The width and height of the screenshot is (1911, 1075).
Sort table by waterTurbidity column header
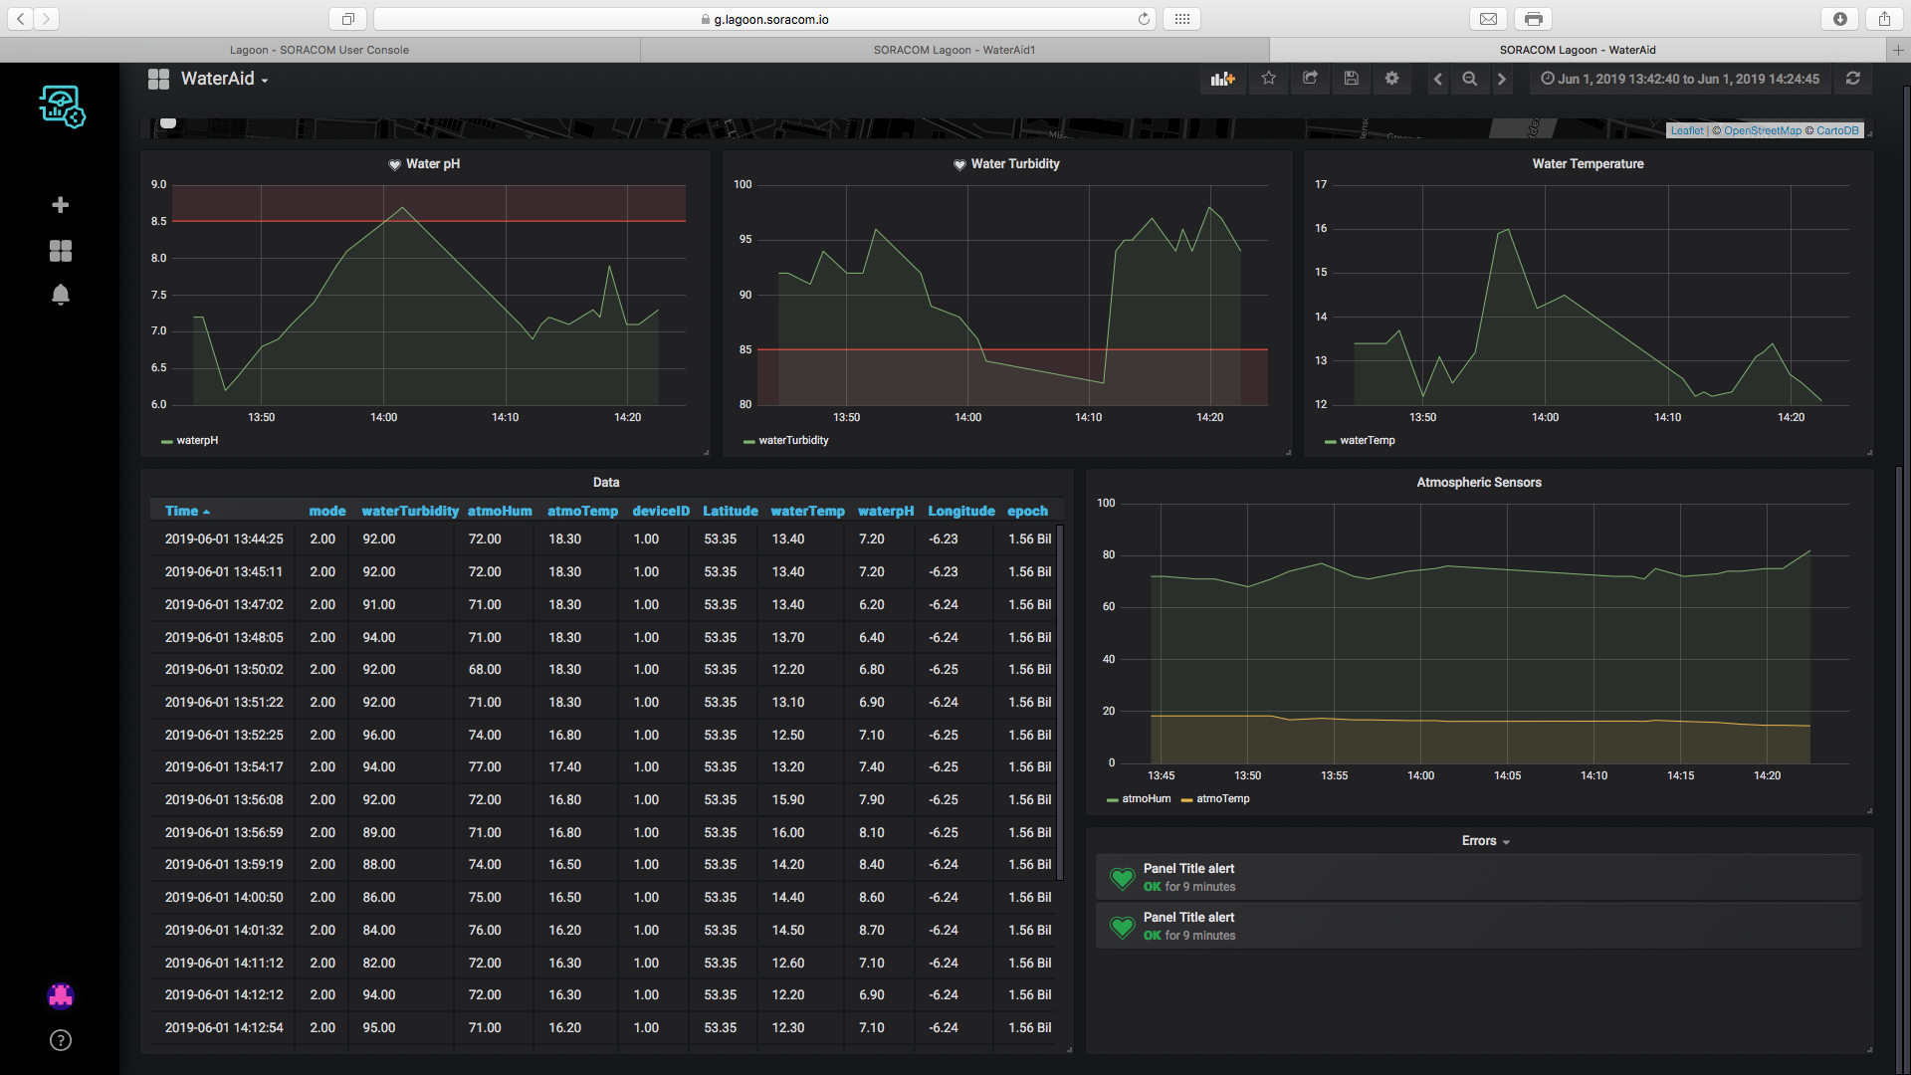(409, 511)
